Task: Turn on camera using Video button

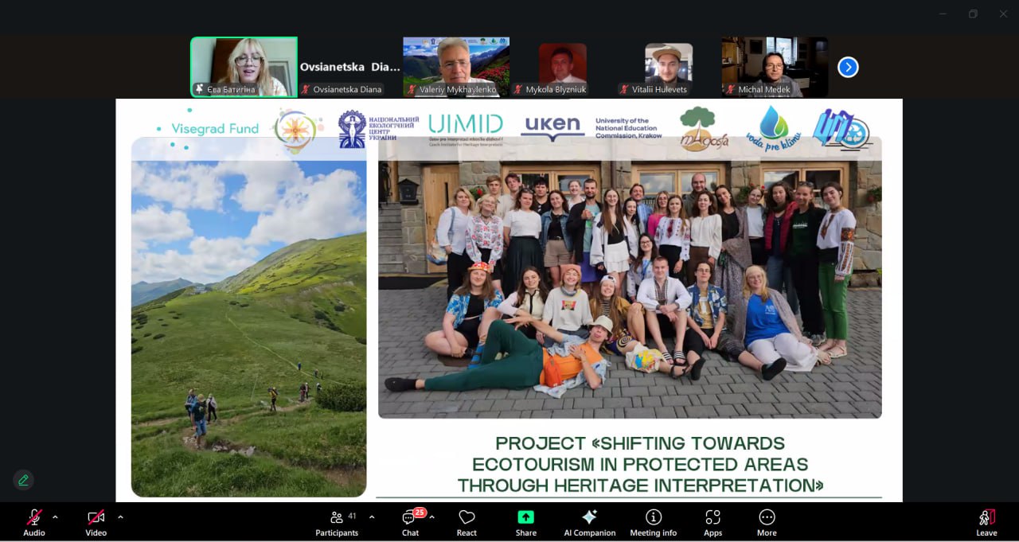Action: click(x=96, y=521)
